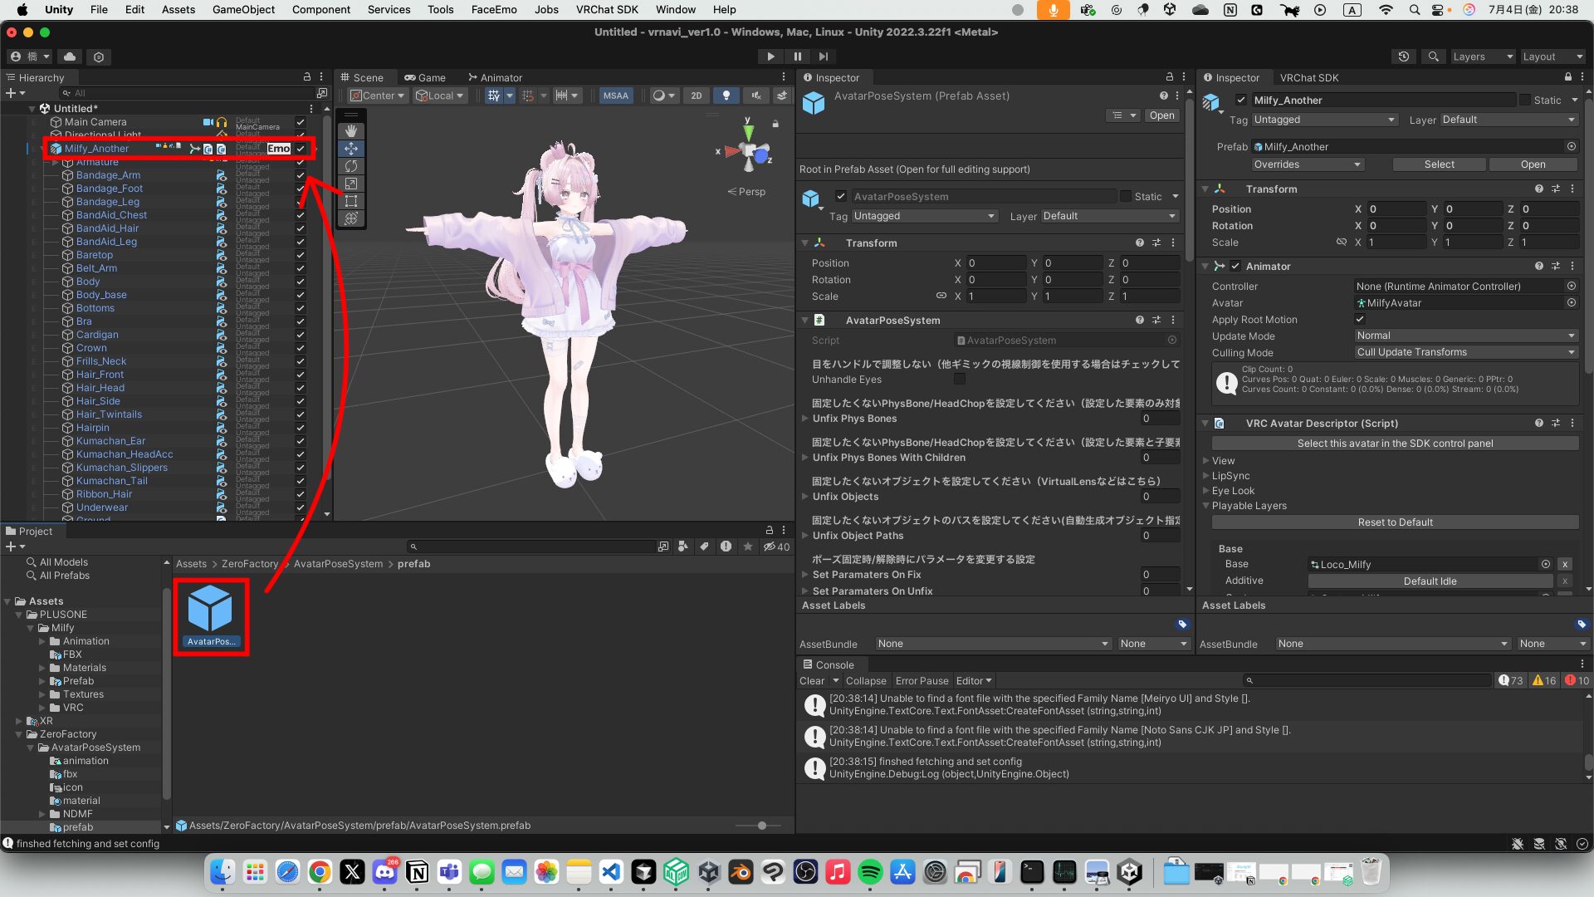
Task: Open the VRChat SDK menu
Action: point(607,9)
